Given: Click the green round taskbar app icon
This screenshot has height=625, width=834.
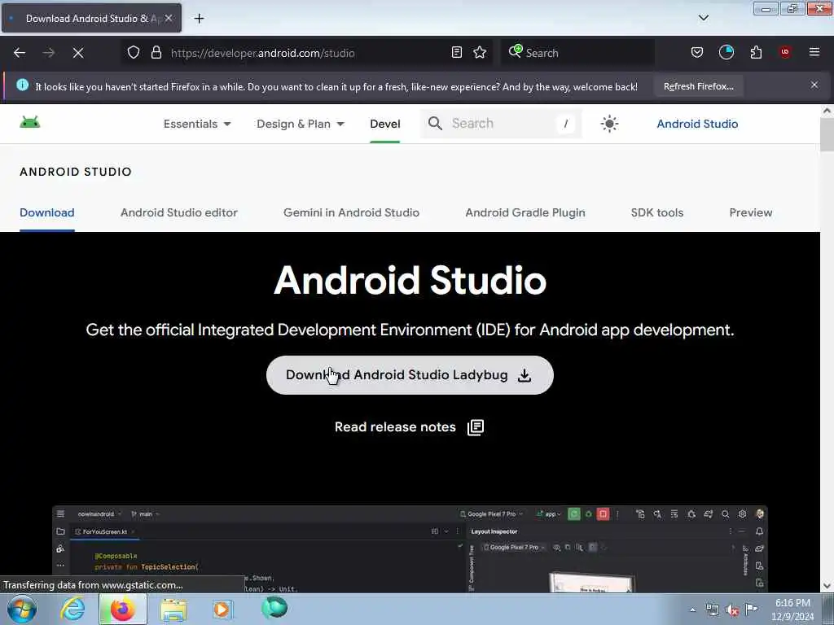Looking at the screenshot, I should (274, 607).
